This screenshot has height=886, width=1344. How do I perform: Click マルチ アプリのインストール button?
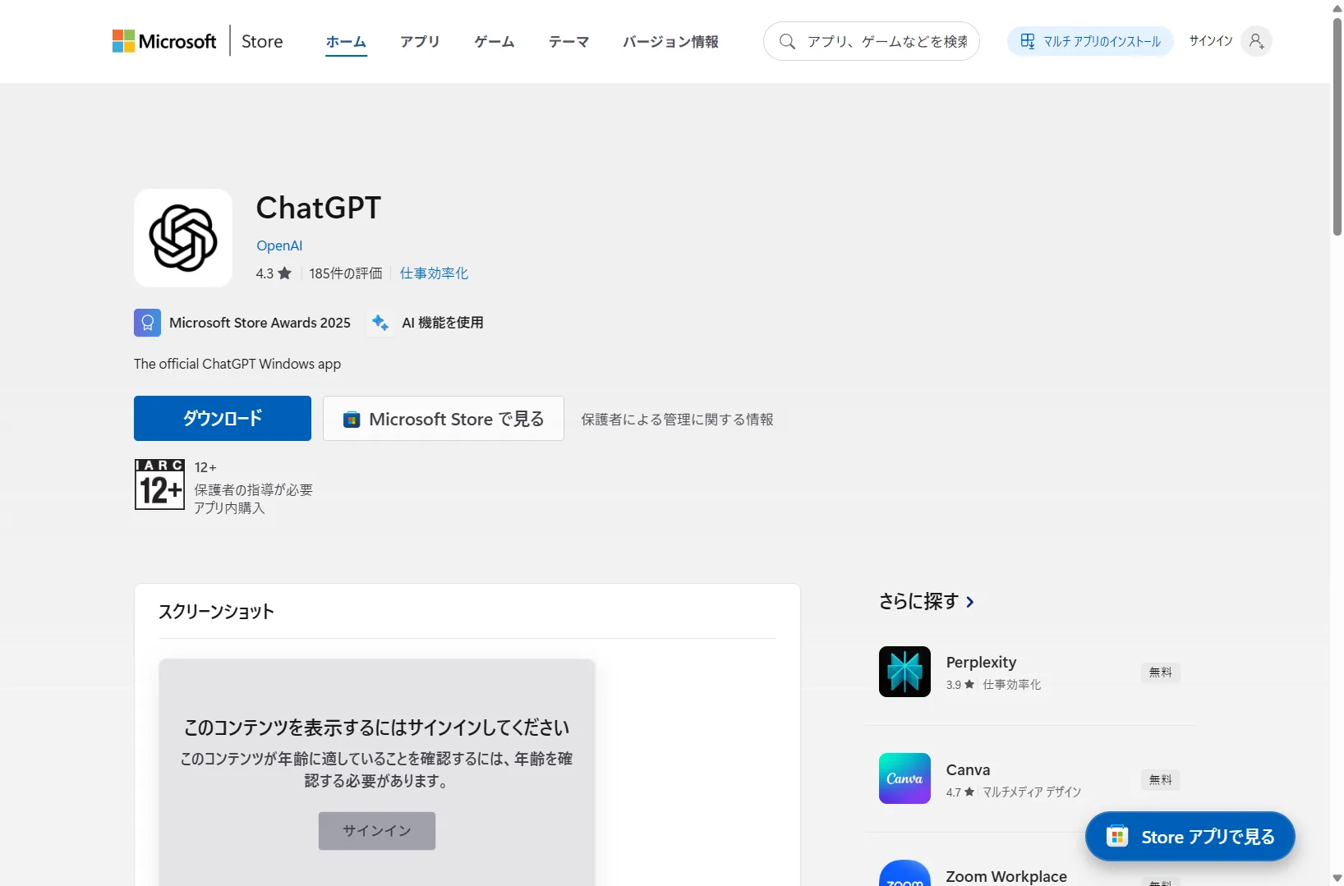(1090, 41)
